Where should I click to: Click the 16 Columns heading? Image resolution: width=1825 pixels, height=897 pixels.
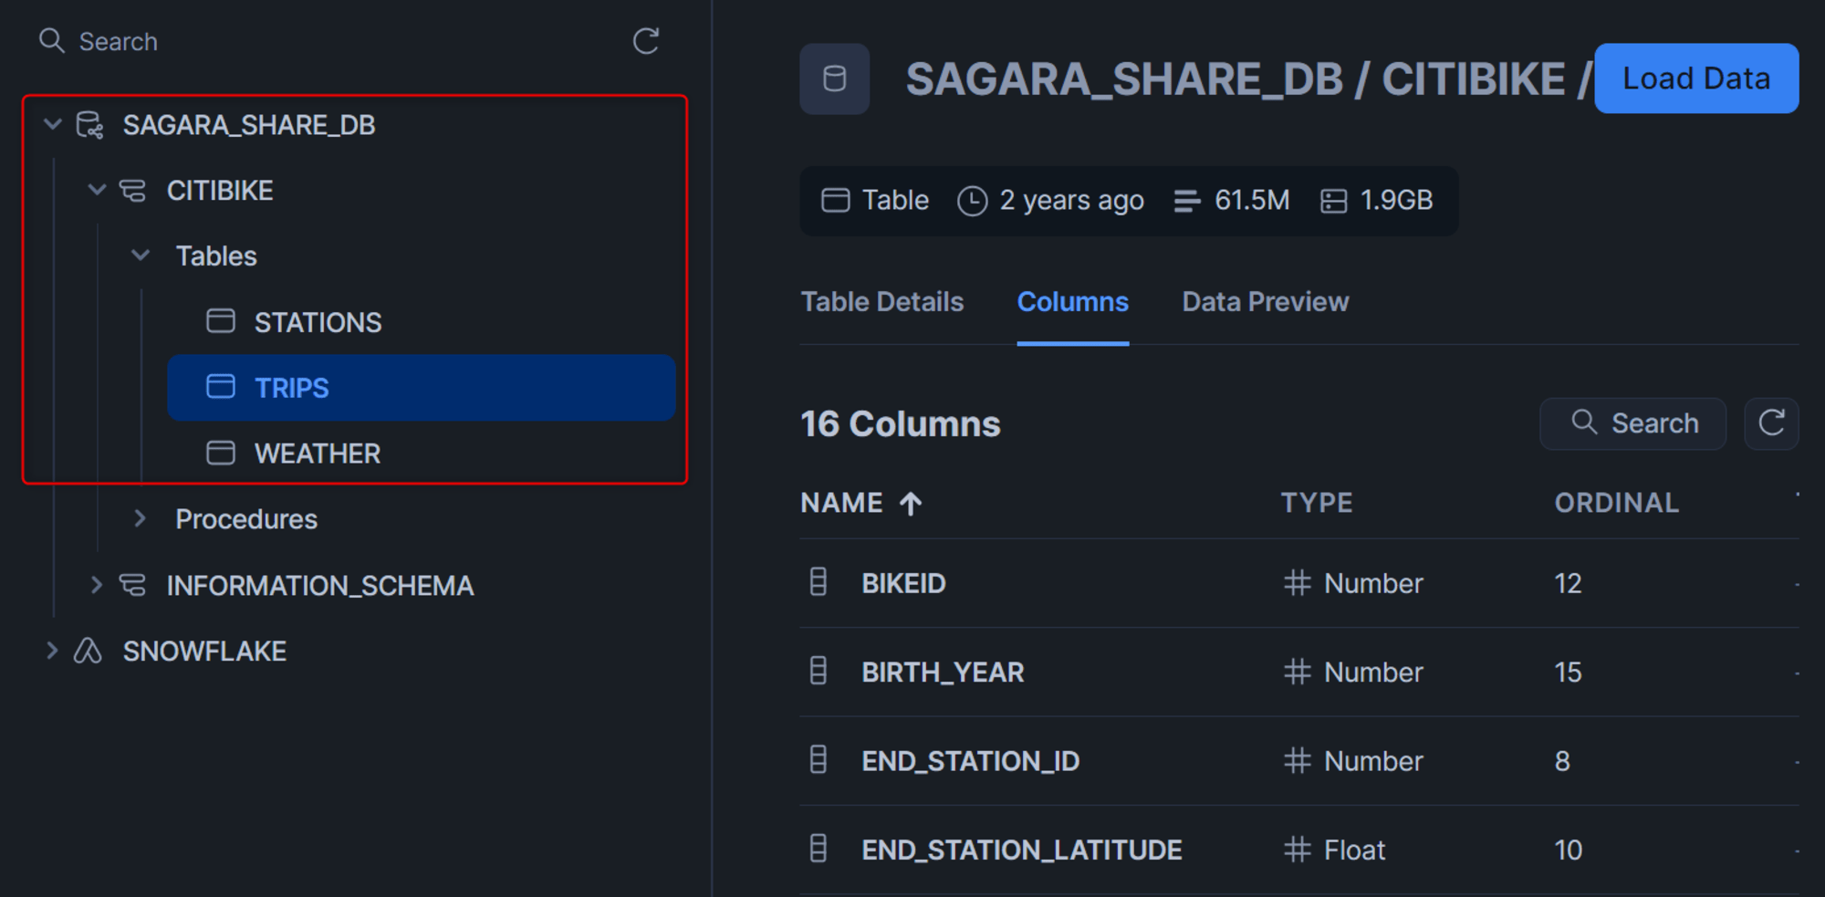[x=900, y=423]
